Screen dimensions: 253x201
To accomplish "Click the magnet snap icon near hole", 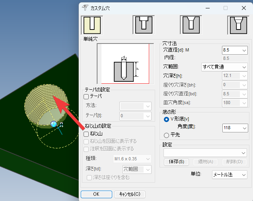I will 61,124.
